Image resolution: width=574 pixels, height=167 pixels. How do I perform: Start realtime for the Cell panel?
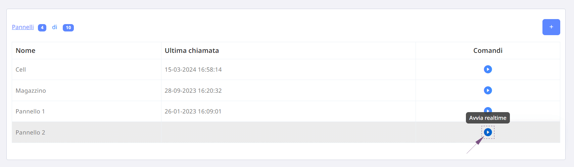488,69
